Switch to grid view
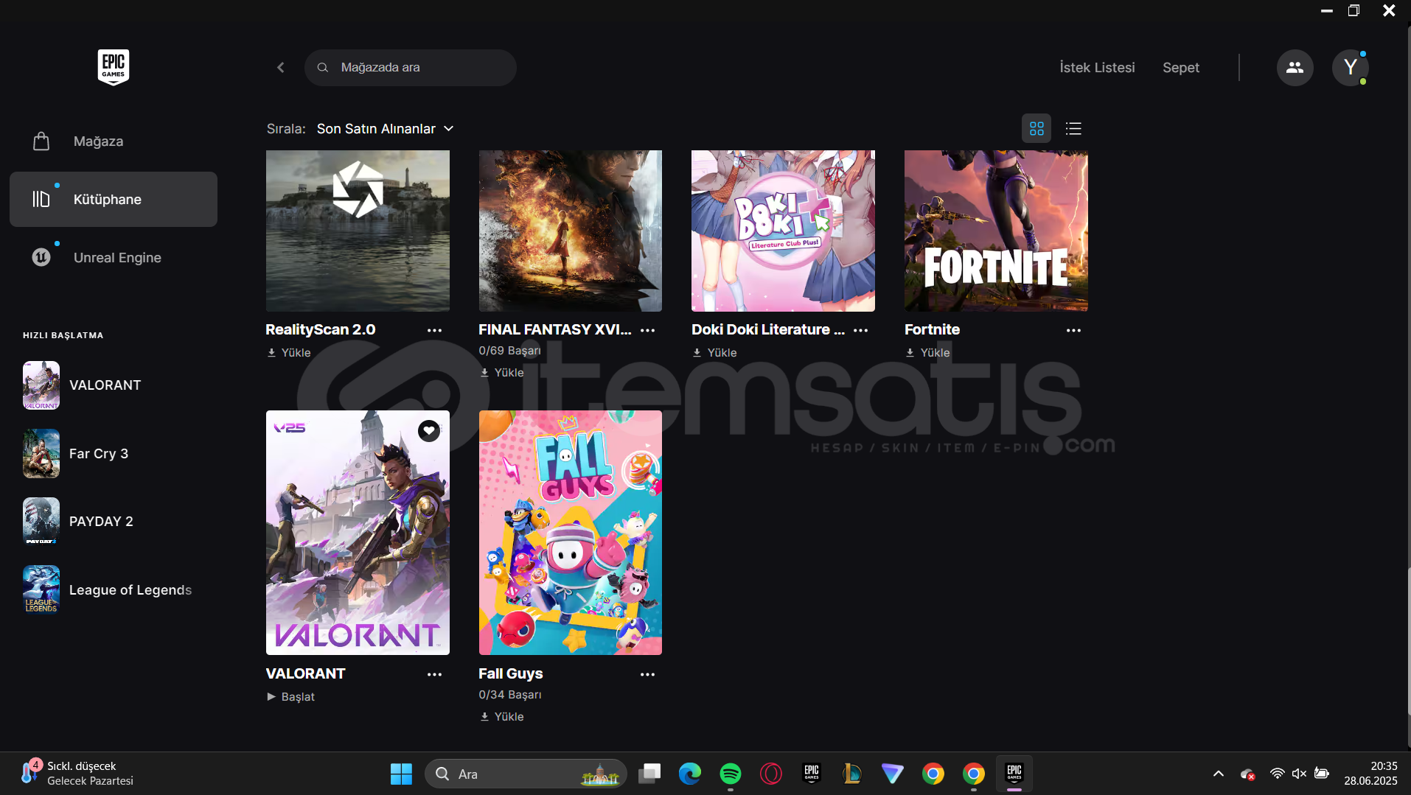 (x=1037, y=128)
